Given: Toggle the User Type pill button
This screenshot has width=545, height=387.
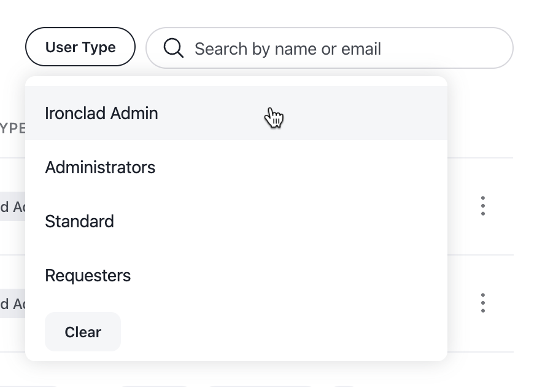Looking at the screenshot, I should (80, 47).
